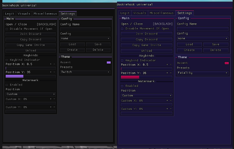This screenshot has width=234, height=149.
Task: Click Save config in right window
Action: 216,44
